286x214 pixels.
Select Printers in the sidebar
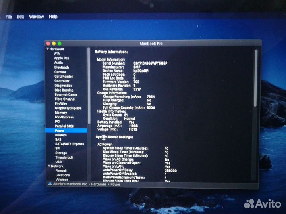(61, 135)
